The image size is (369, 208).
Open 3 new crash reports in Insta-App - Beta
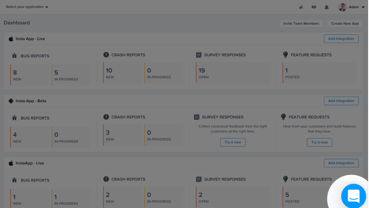pyautogui.click(x=122, y=135)
